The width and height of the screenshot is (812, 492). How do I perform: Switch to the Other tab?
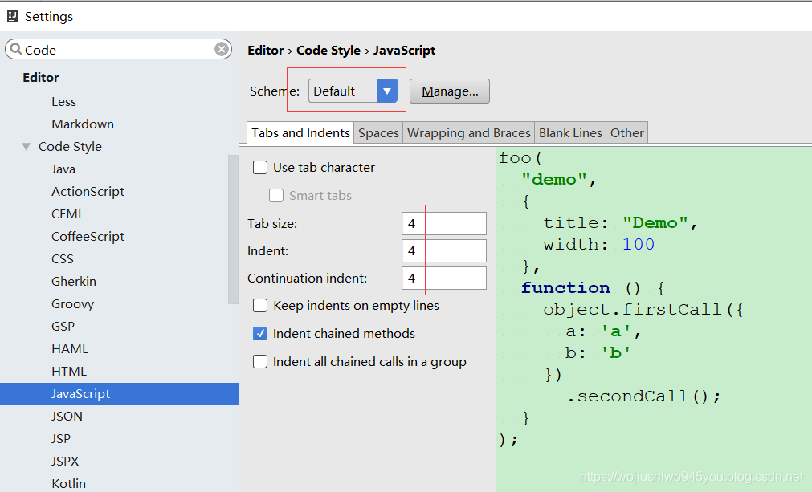626,133
